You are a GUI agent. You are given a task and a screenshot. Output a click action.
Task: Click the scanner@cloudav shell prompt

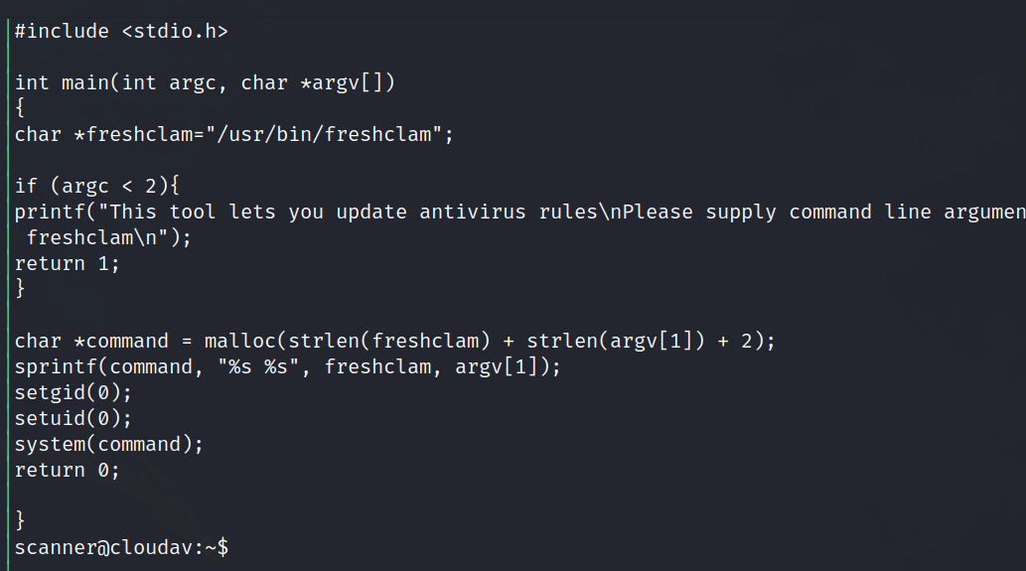121,546
